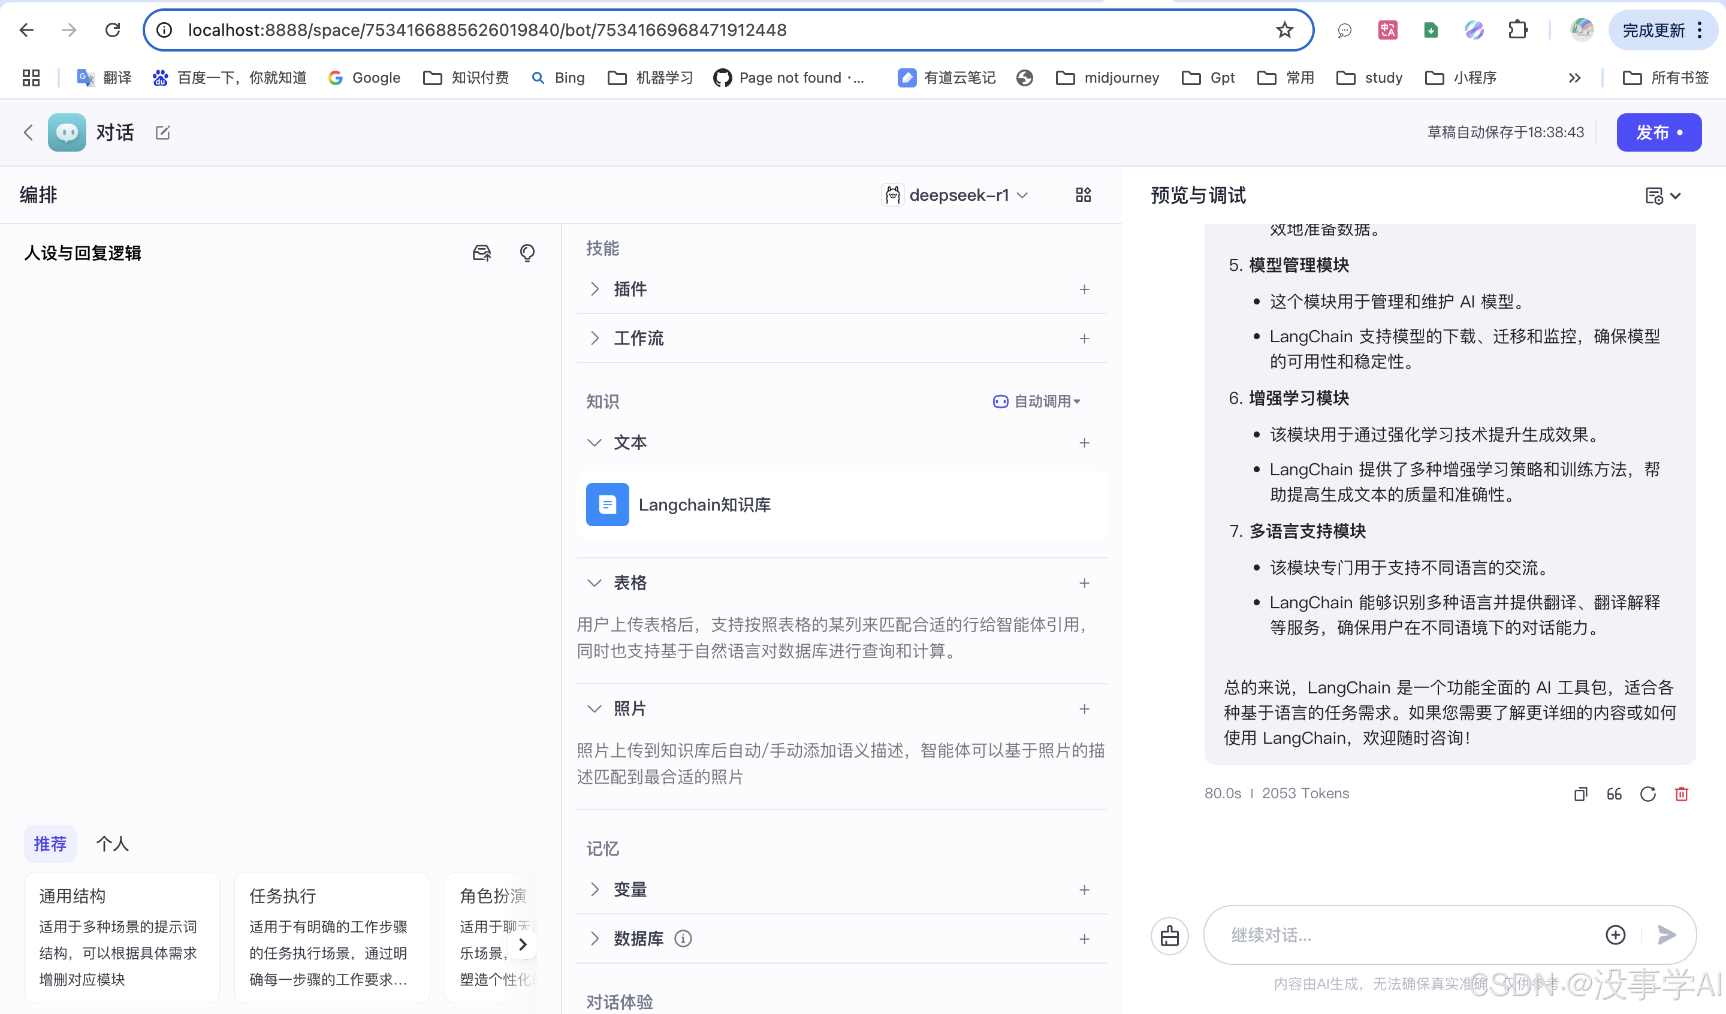Click the import prompt box icon
1726x1014 pixels.
click(x=481, y=253)
